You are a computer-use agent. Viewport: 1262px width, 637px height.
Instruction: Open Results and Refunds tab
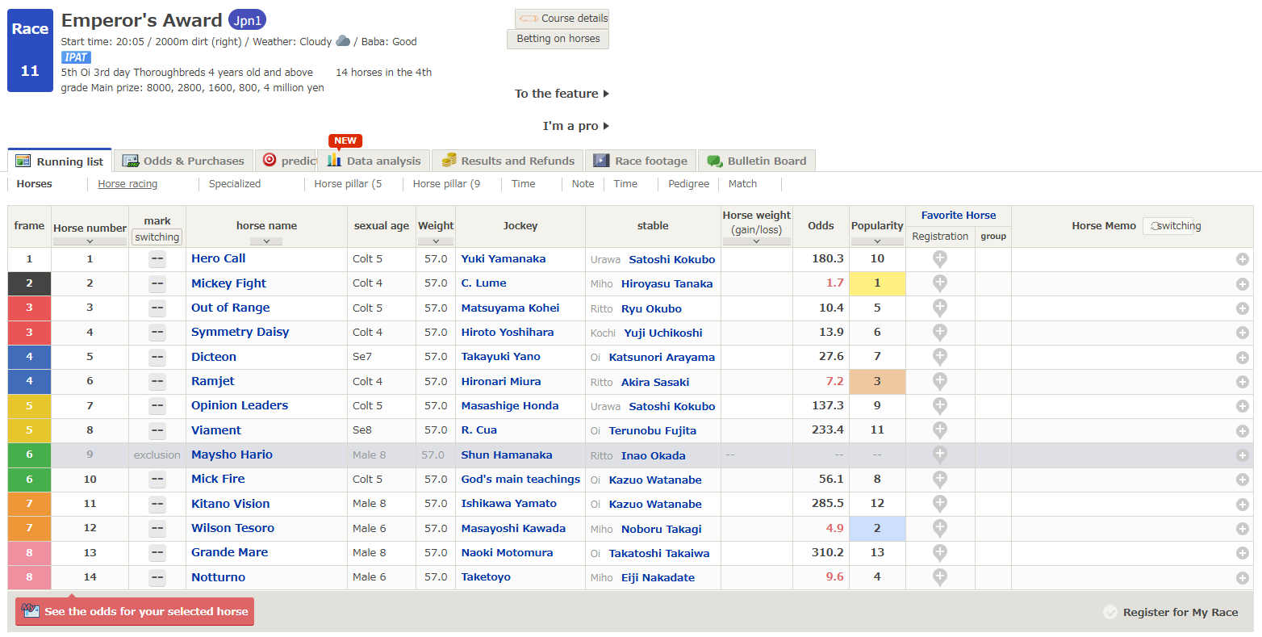click(508, 161)
